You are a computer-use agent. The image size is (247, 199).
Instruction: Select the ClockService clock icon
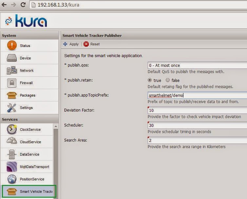(12, 130)
